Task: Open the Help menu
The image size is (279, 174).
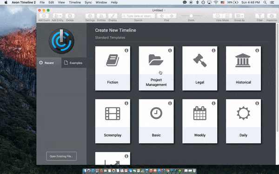Action: 114,2
